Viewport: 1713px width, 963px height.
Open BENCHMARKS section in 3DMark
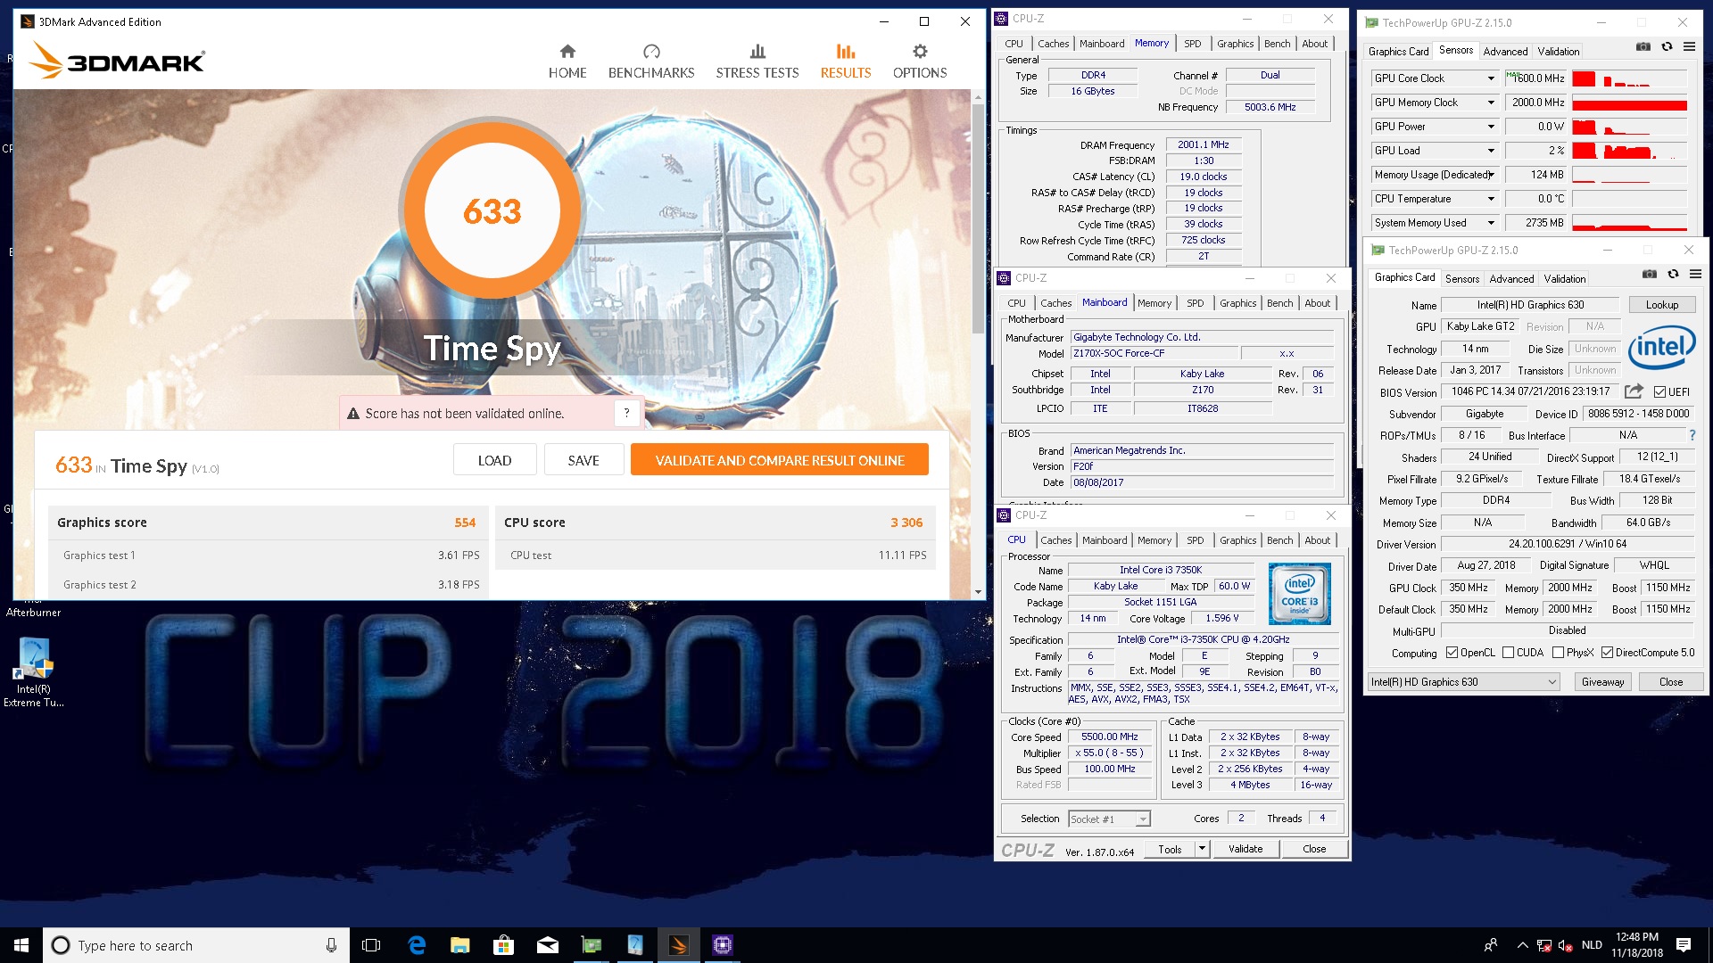(651, 62)
